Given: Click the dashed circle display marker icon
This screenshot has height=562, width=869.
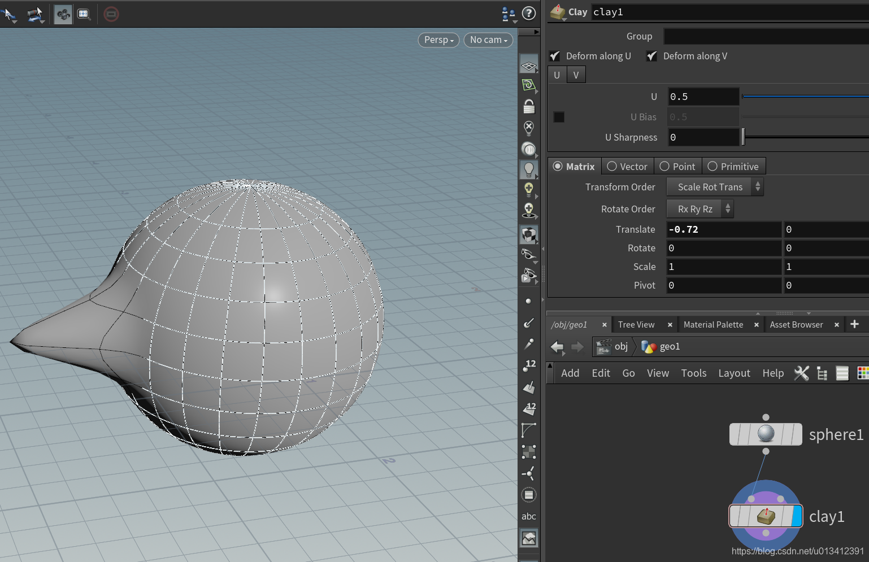Looking at the screenshot, I should point(529,495).
